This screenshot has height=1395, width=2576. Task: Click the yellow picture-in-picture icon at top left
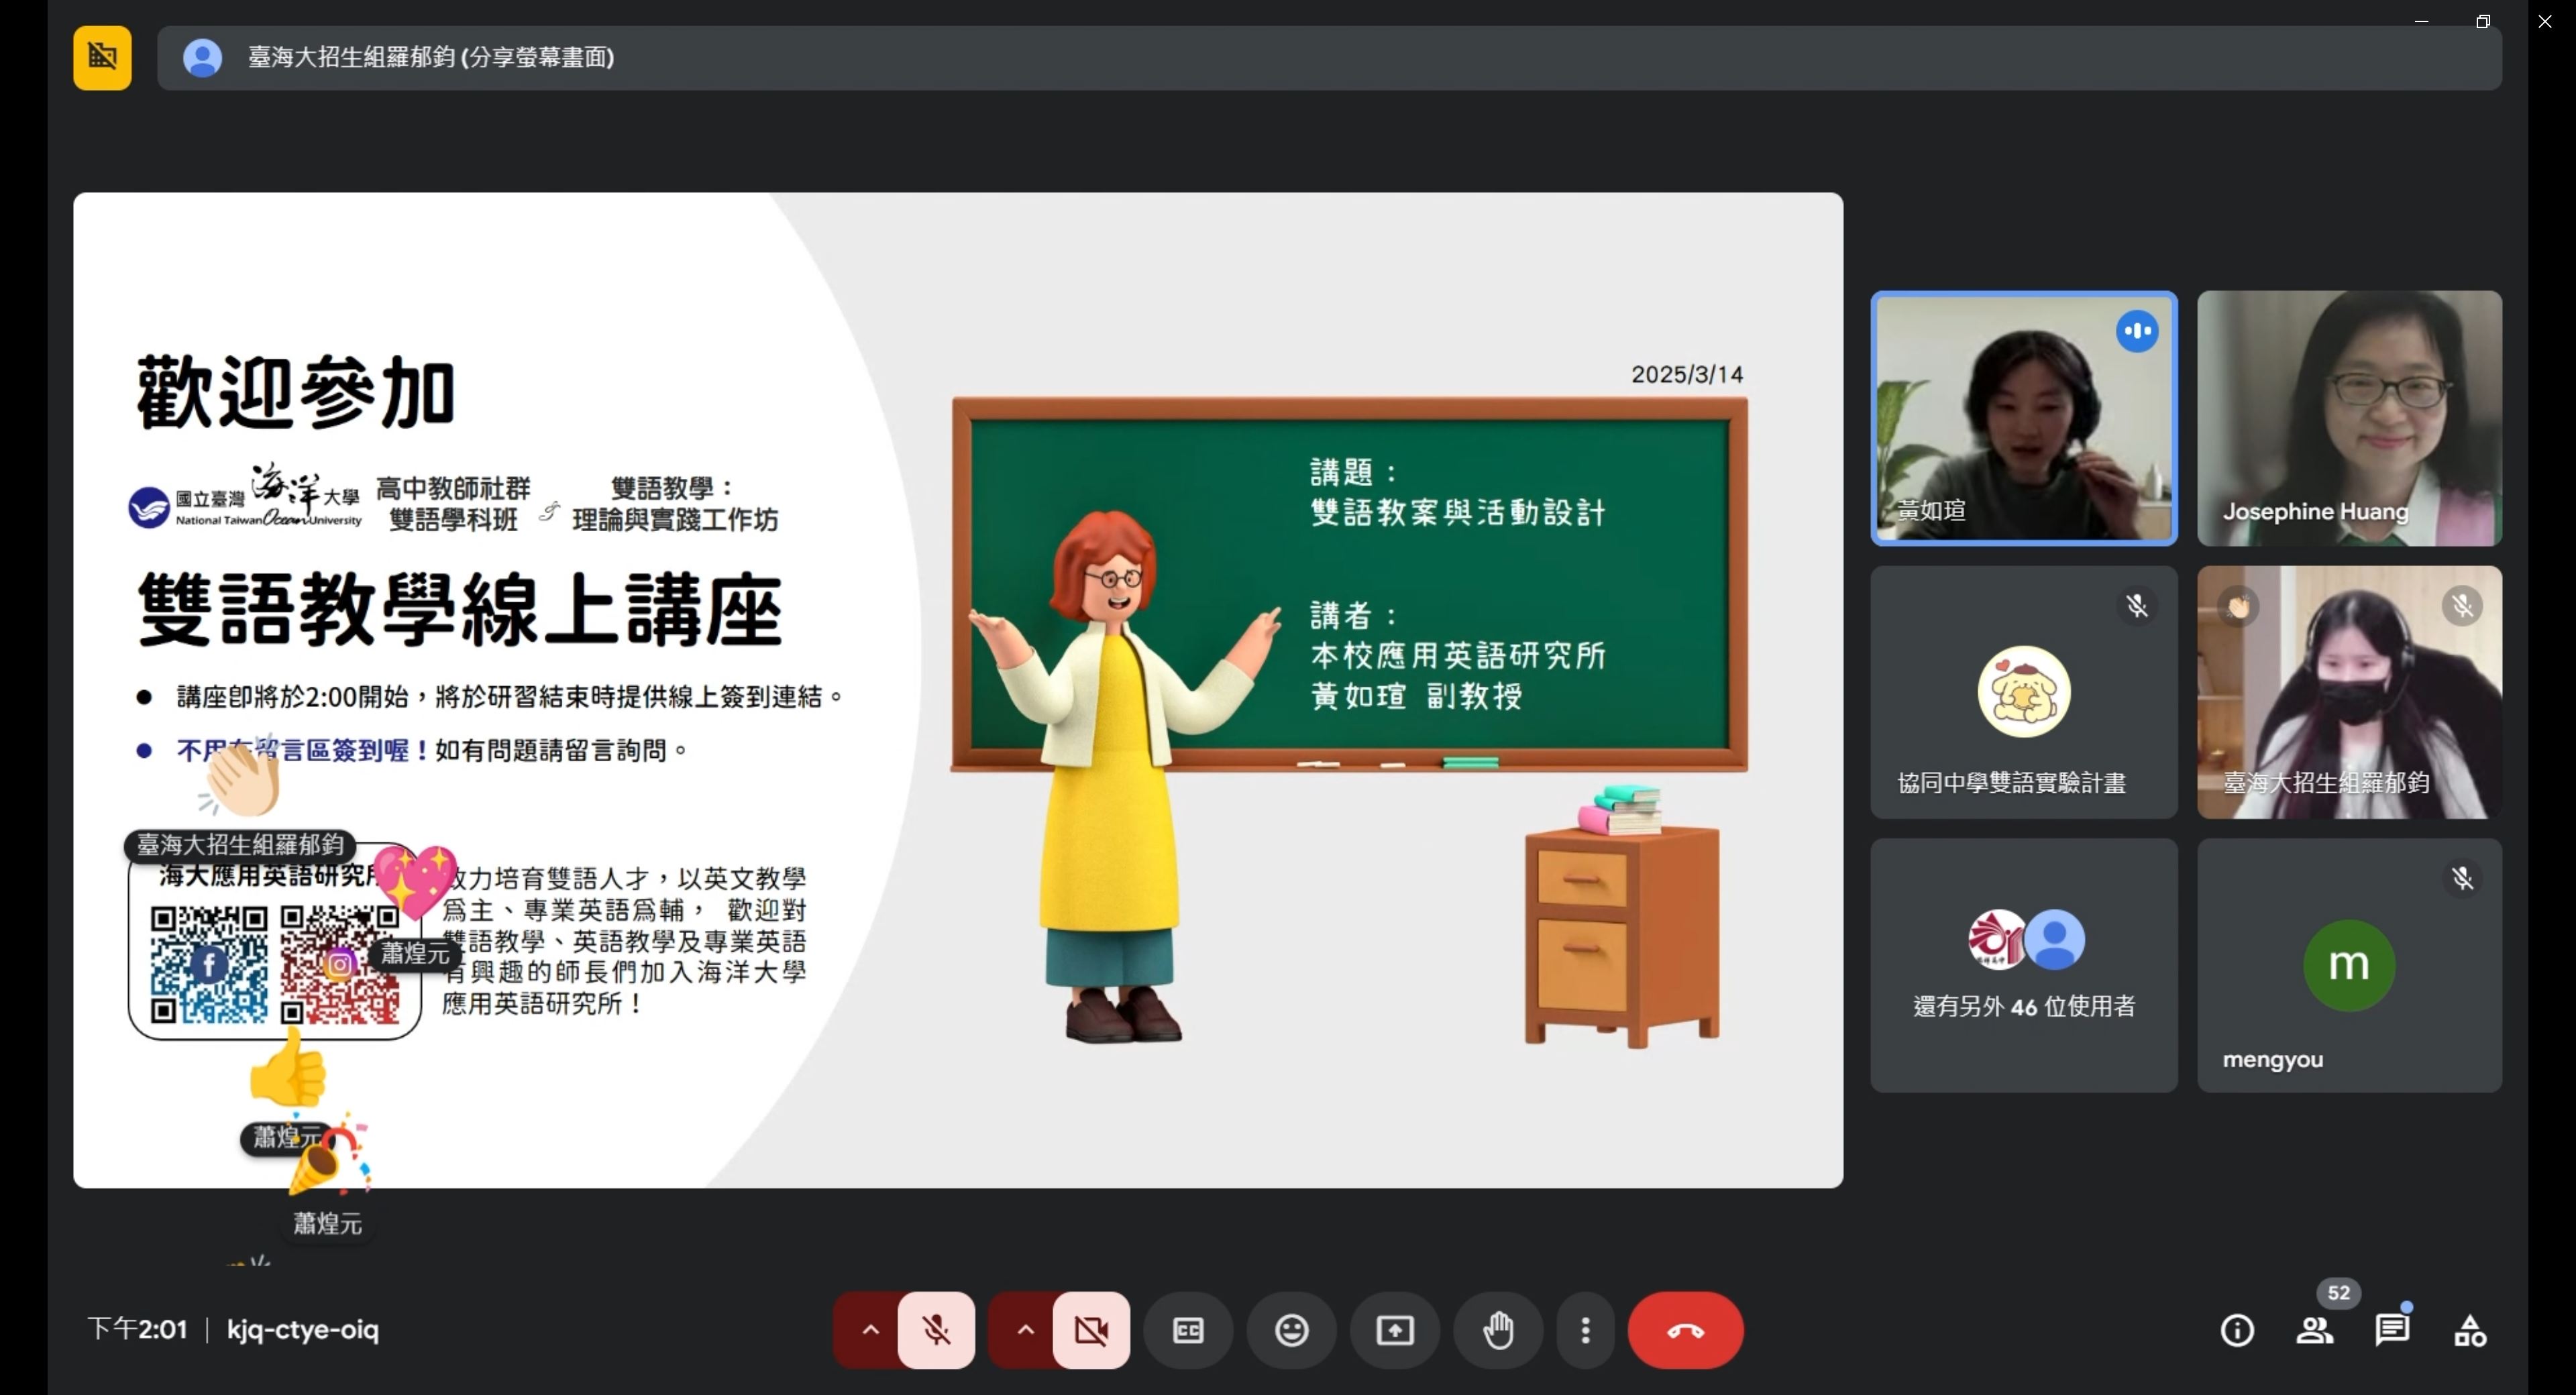point(102,57)
